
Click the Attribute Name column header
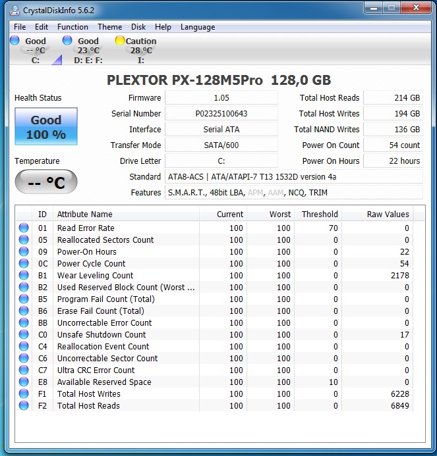(x=84, y=214)
